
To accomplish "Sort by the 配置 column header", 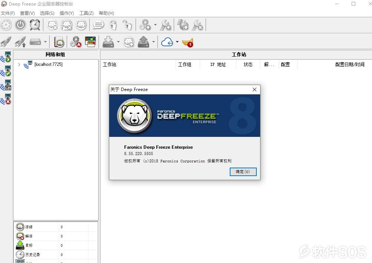I will click(x=288, y=64).
